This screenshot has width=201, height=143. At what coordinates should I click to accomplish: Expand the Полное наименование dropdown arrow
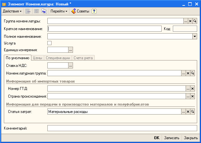(195, 36)
